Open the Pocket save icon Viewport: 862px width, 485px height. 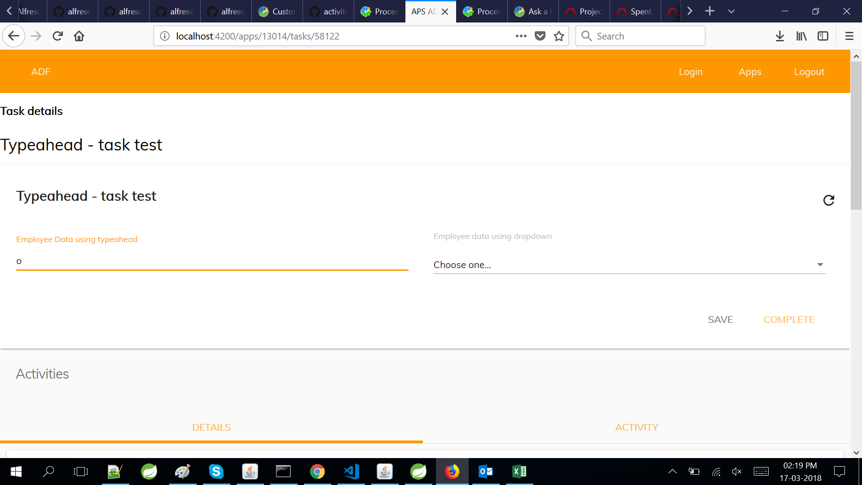tap(540, 36)
